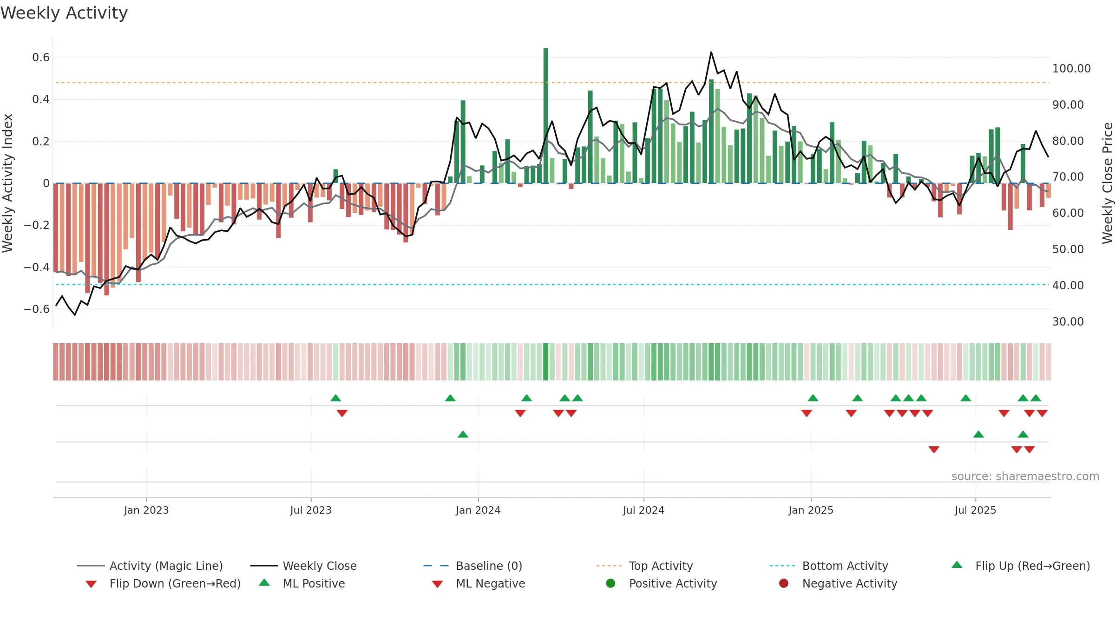This screenshot has width=1115, height=627.
Task: Click the Jul 2023 x-axis label
Action: click(311, 510)
